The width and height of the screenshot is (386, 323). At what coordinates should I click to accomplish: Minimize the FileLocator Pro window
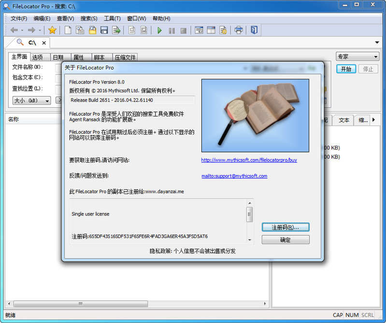345,4
